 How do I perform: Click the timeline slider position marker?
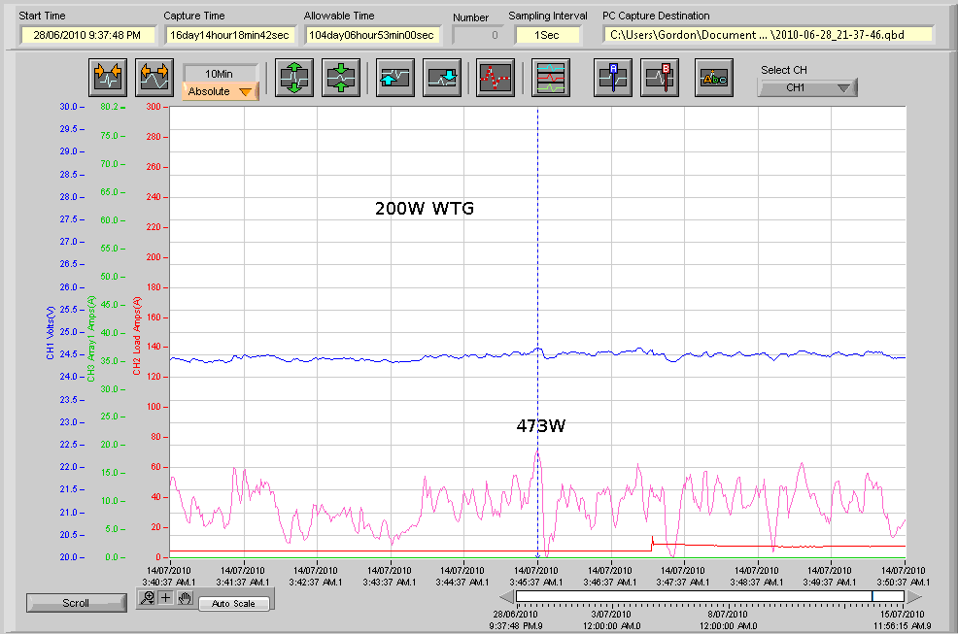pos(872,596)
